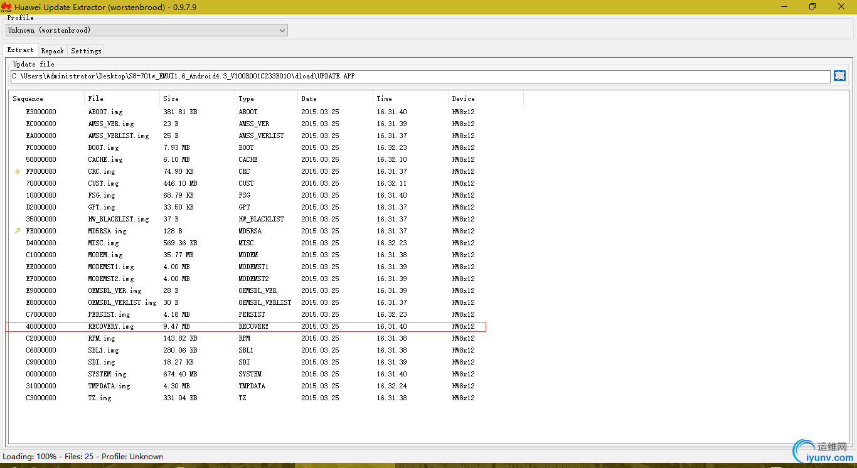The image size is (857, 468).
Task: Sort by the File column header
Action: coord(122,98)
